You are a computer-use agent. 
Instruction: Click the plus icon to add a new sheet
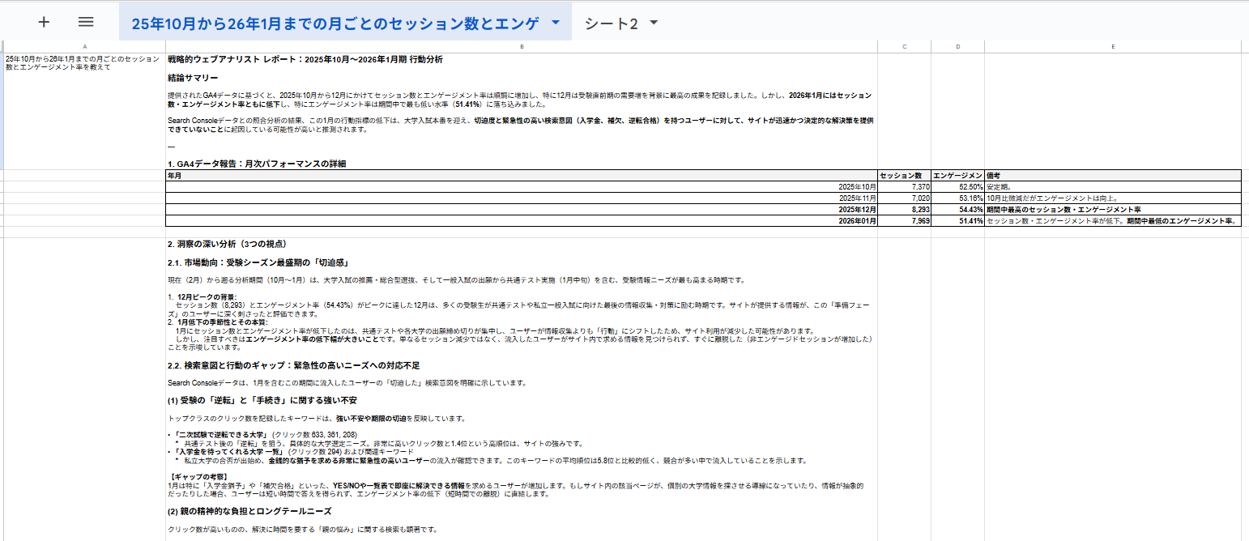click(x=43, y=22)
